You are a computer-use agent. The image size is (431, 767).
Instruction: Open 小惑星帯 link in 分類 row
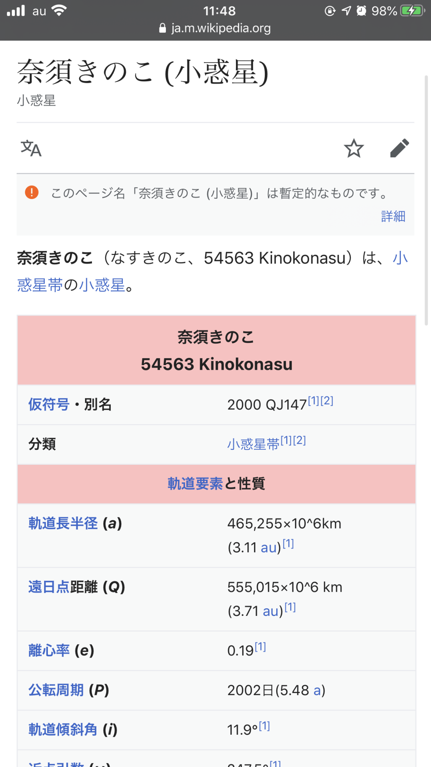click(x=253, y=444)
